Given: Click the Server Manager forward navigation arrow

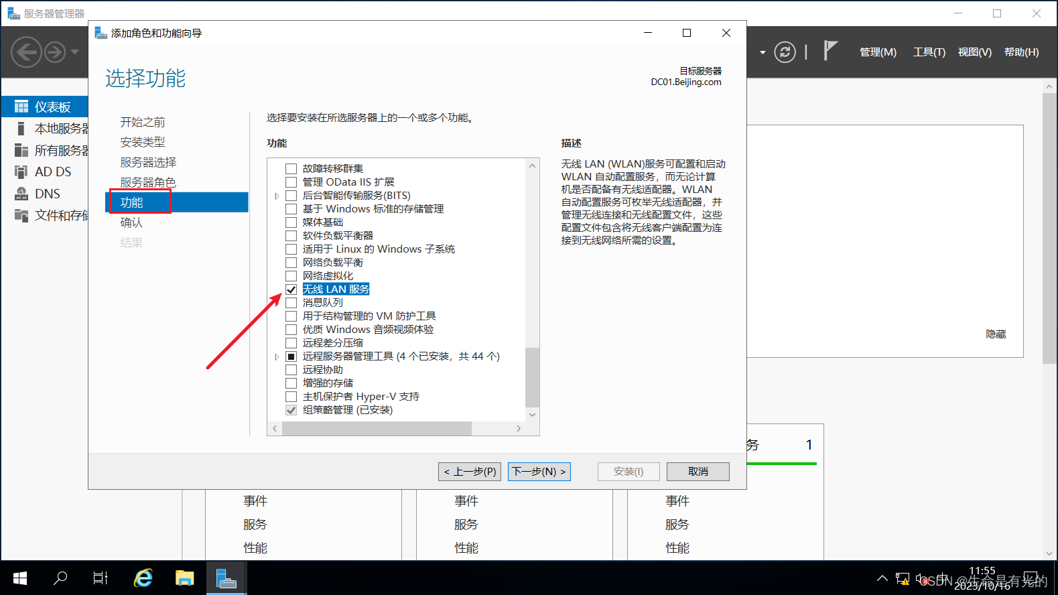Looking at the screenshot, I should coord(56,52).
